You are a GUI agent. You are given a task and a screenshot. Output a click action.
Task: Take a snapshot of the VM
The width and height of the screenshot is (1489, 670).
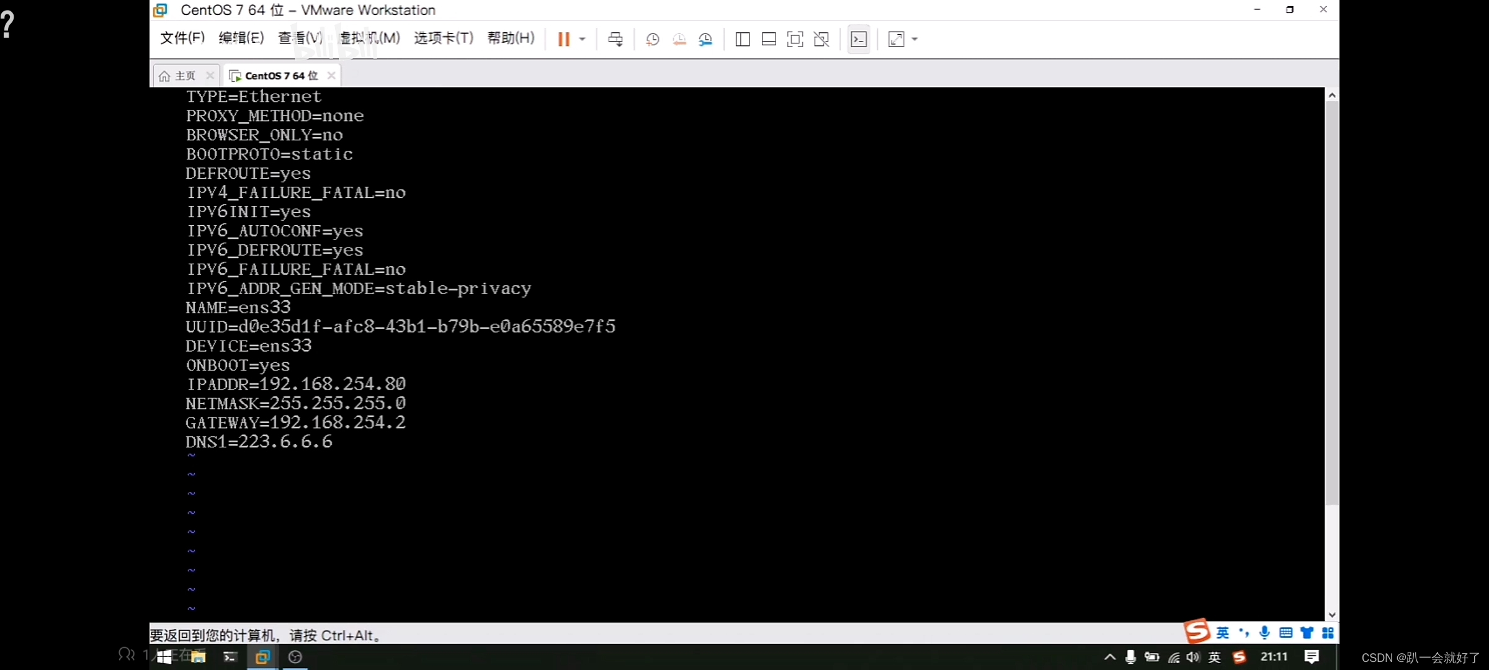[652, 39]
